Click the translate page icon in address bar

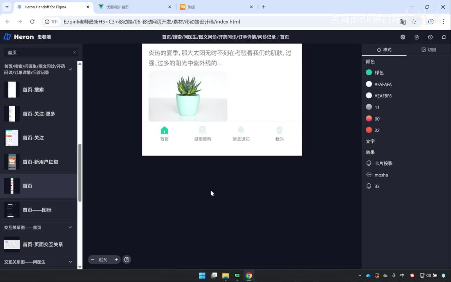(x=403, y=22)
